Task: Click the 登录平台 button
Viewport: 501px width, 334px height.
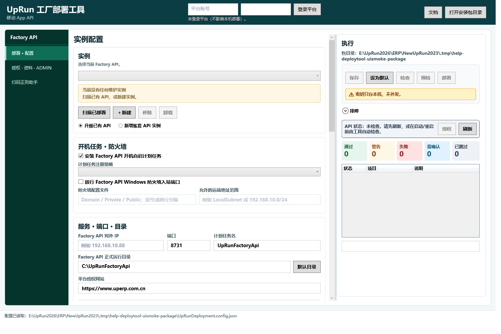Action: click(307, 9)
